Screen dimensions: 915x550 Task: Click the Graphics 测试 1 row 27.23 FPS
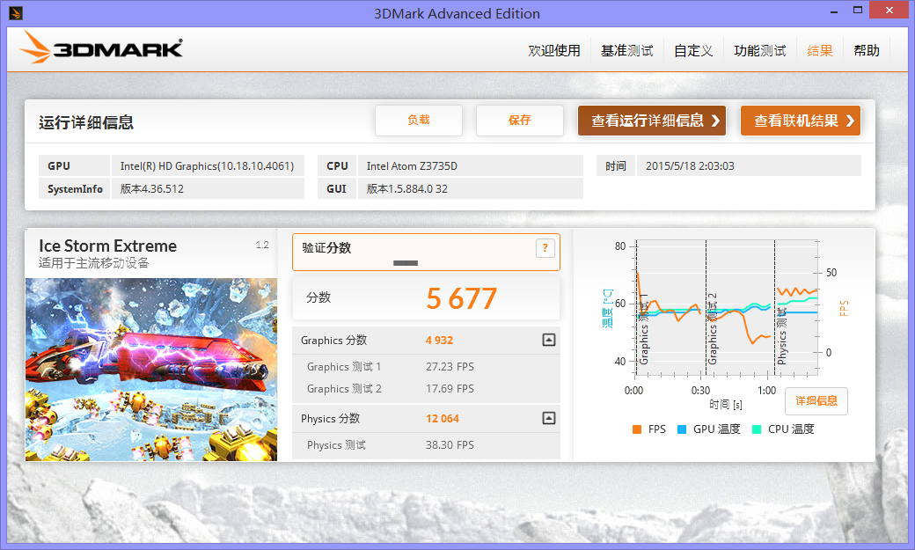pos(426,367)
